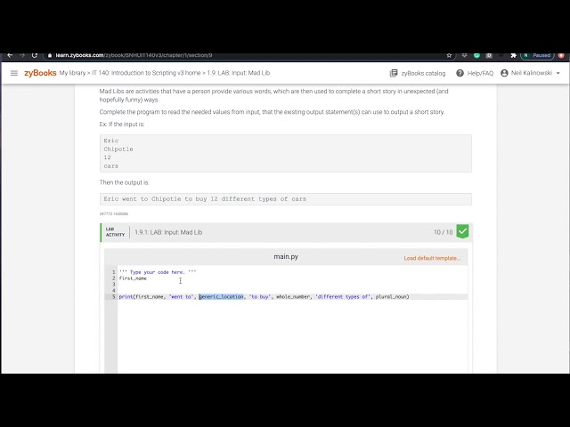Go to My library breadcrumb

72,73
